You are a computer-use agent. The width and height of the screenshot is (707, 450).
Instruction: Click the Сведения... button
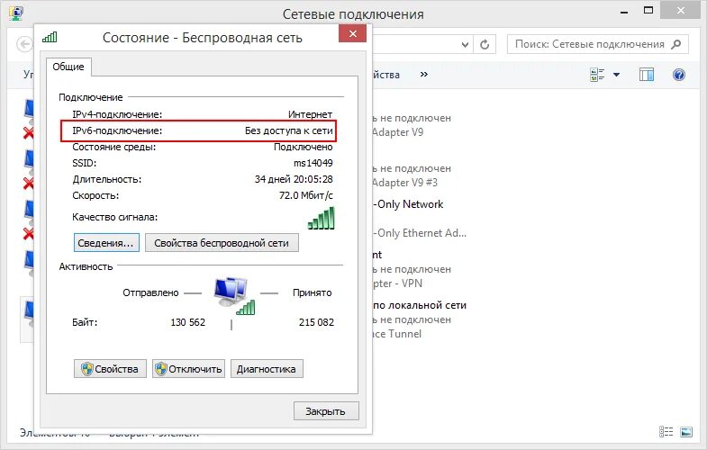[x=105, y=243]
